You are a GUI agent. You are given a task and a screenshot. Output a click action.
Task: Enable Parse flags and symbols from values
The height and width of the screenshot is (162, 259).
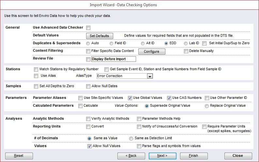(x=139, y=146)
